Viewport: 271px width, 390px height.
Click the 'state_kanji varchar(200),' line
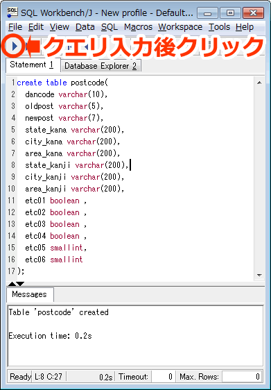(77, 165)
